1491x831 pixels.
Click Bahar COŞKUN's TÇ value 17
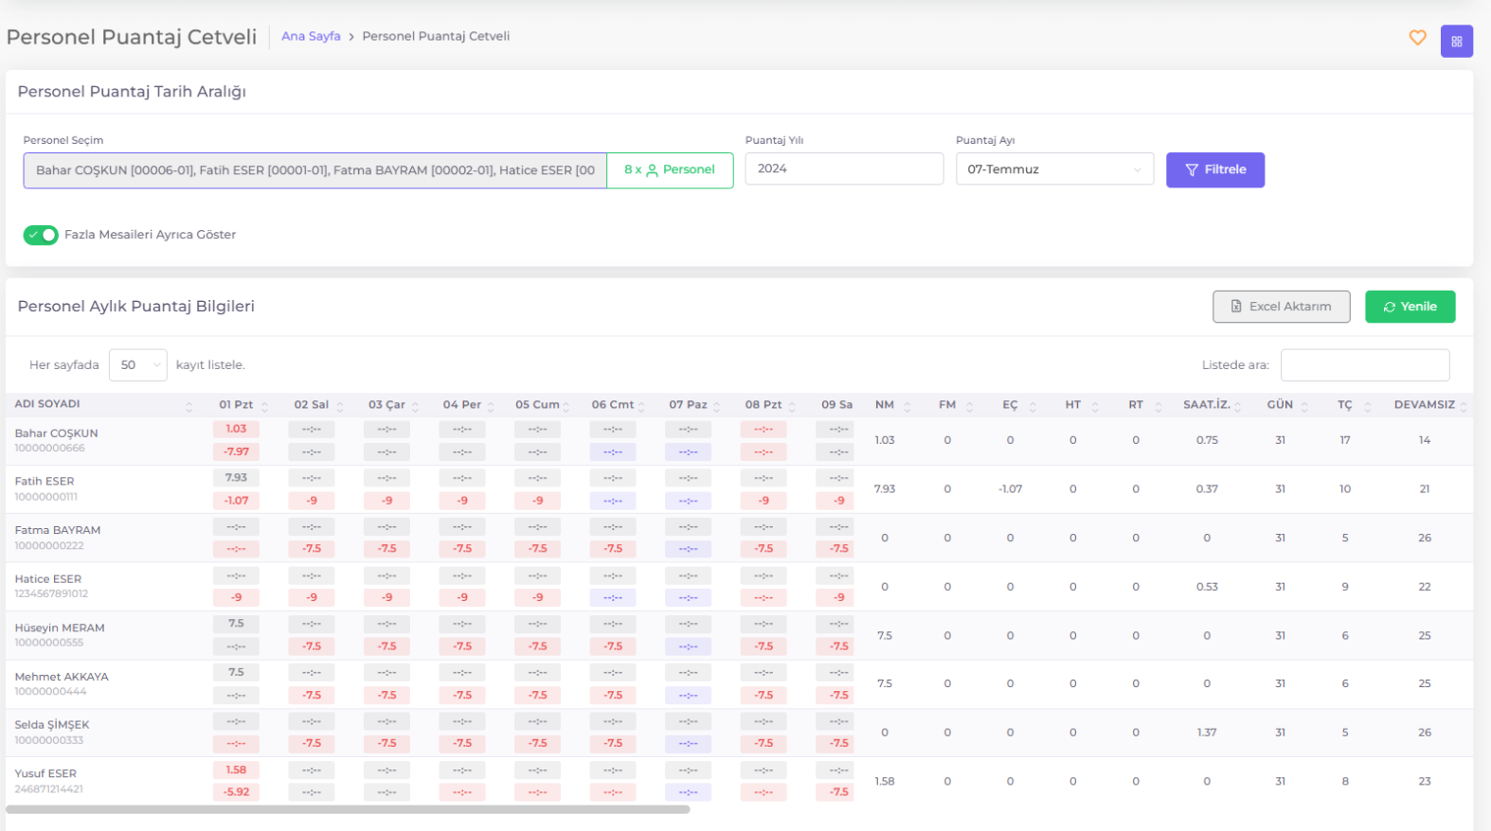1345,440
